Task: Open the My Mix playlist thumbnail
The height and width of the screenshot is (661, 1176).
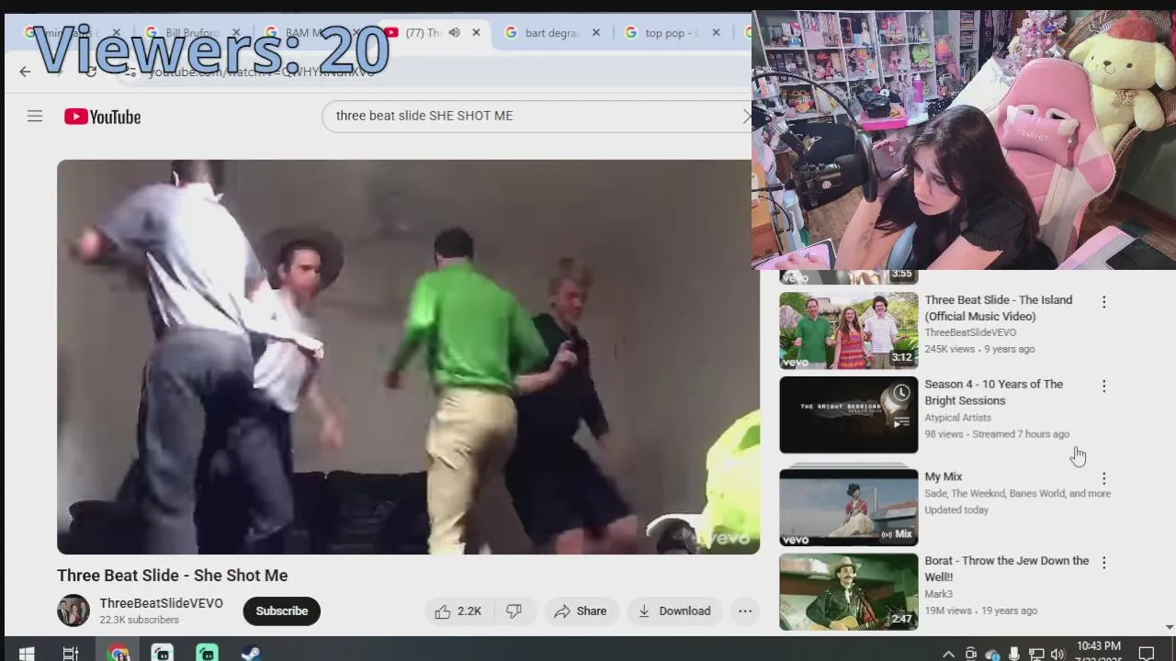Action: (848, 507)
